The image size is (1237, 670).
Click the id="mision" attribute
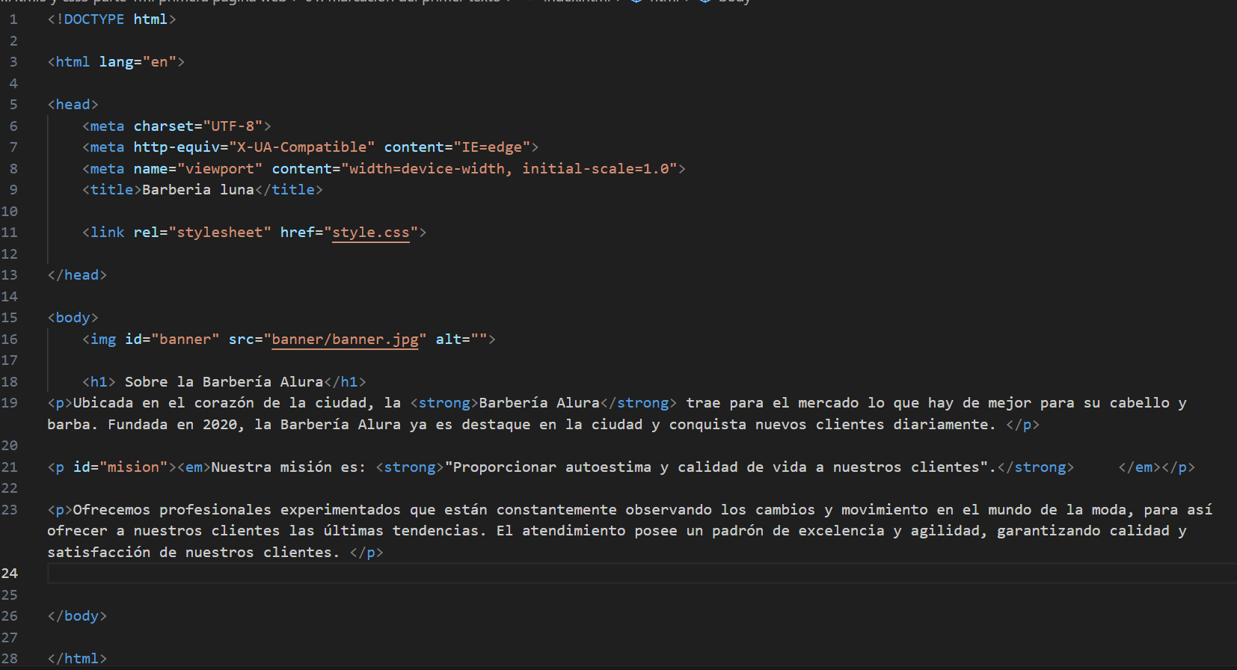click(x=120, y=467)
